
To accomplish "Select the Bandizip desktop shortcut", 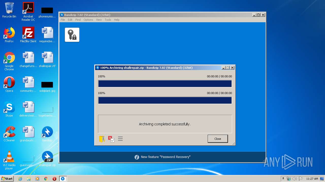I will coord(47,134).
